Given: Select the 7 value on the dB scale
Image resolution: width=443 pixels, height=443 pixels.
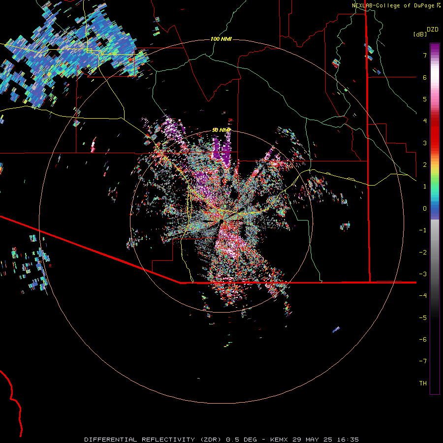Looking at the screenshot, I should click(x=425, y=55).
